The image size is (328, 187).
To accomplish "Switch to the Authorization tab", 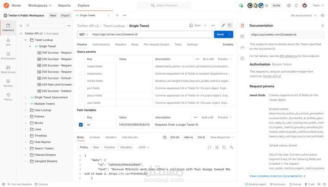I will 101,44.
